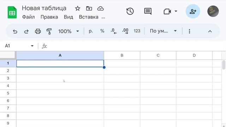Undo the last action

15,31
